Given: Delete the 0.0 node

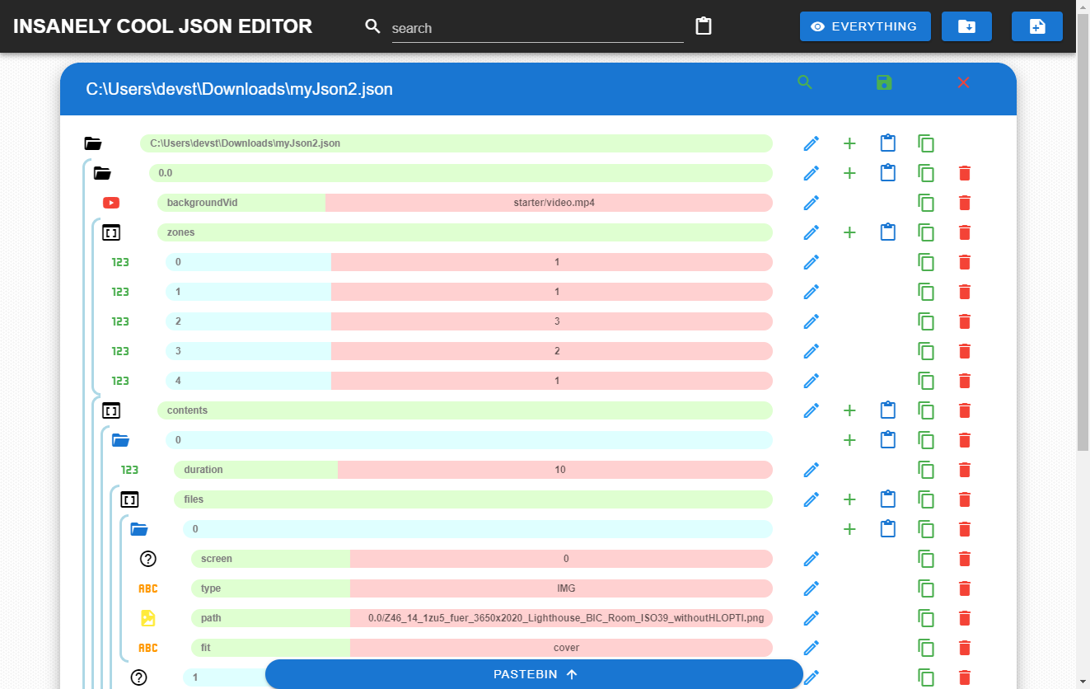Looking at the screenshot, I should [x=965, y=173].
